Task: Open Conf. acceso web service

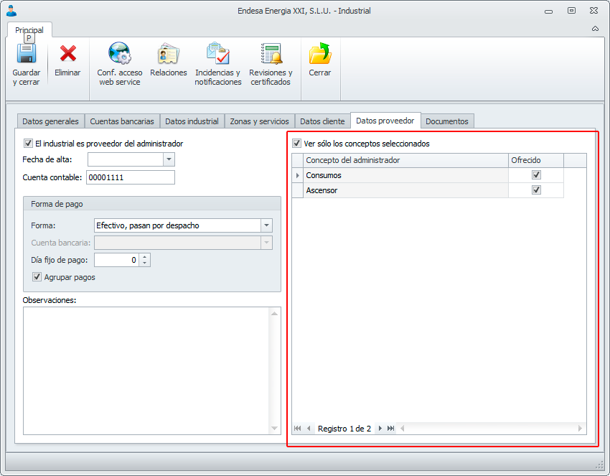Action: coord(120,55)
